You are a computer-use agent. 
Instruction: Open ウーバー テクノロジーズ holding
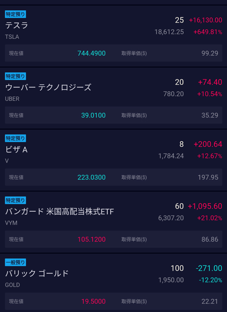coord(48,87)
